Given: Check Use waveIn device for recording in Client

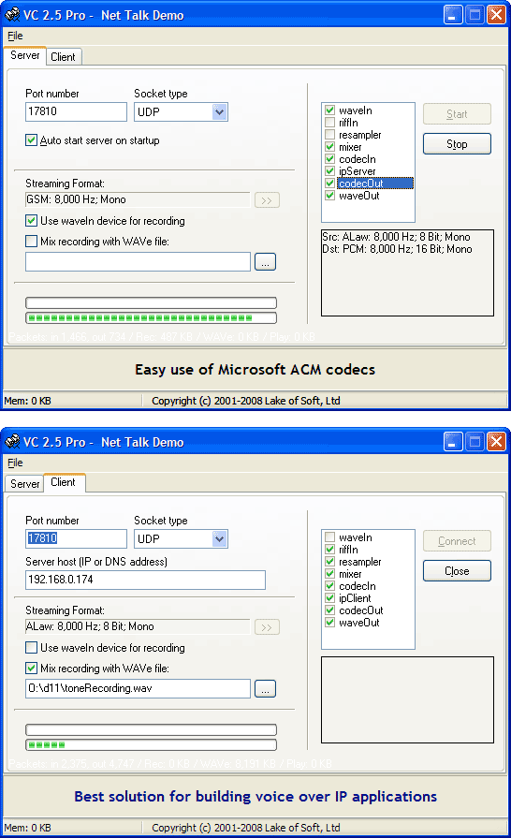Looking at the screenshot, I should point(32,648).
